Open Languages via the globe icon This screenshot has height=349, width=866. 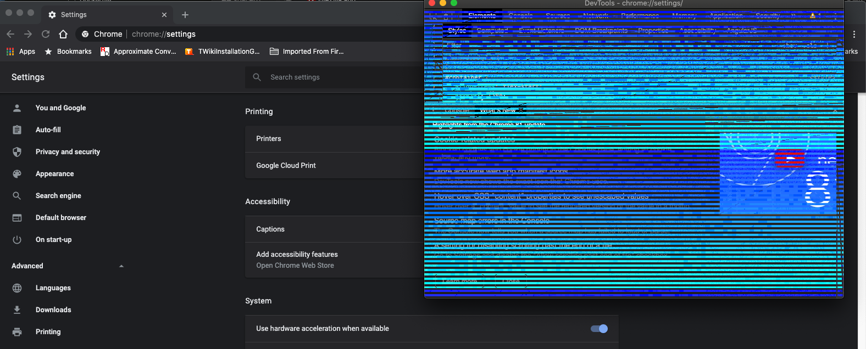click(x=17, y=288)
